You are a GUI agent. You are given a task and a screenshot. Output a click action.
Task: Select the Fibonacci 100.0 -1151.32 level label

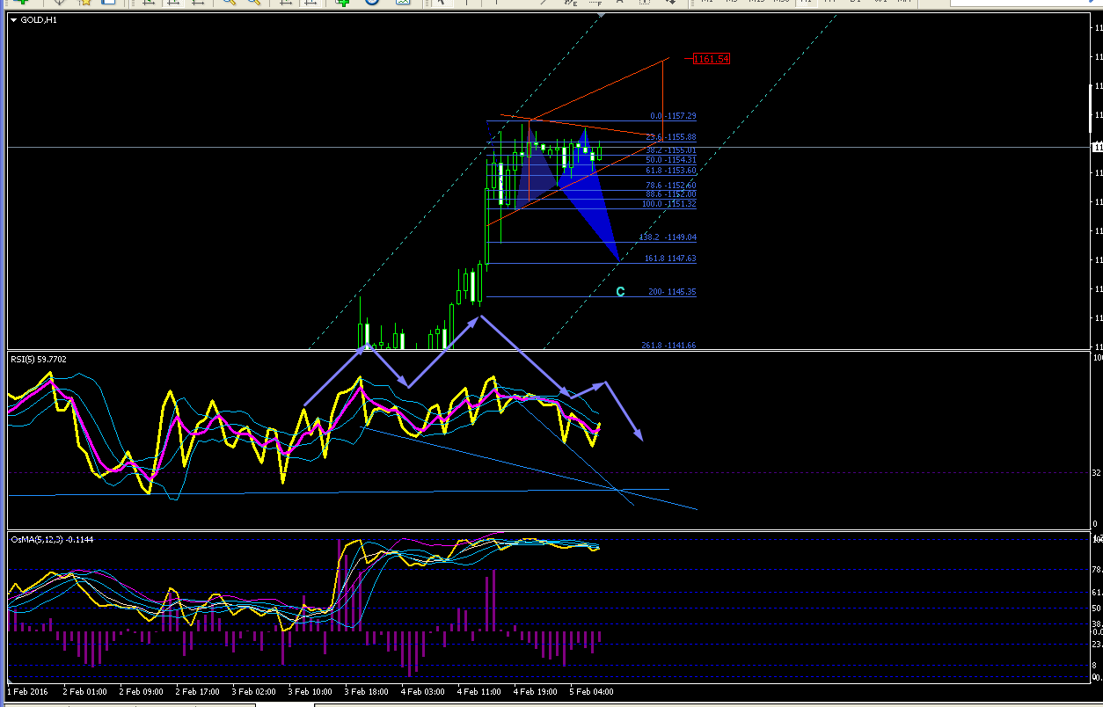coord(669,204)
